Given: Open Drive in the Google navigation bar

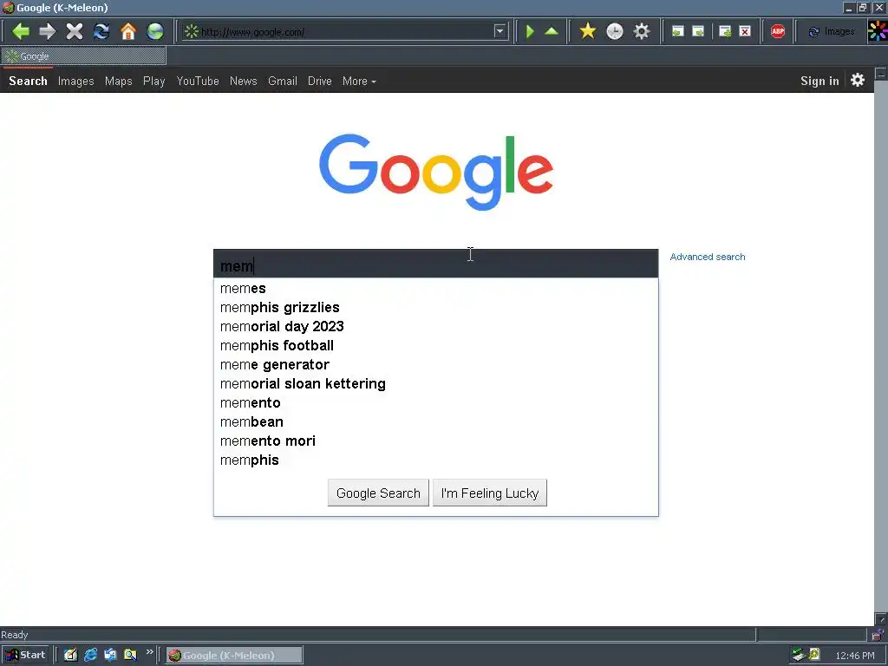Looking at the screenshot, I should [x=319, y=81].
